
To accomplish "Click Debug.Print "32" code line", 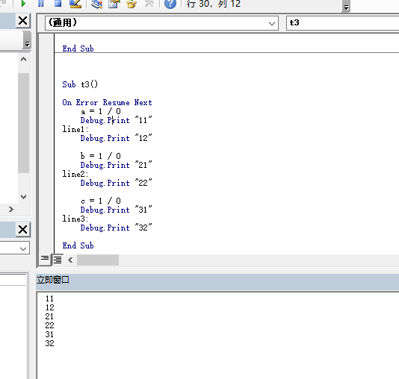I will 117,228.
